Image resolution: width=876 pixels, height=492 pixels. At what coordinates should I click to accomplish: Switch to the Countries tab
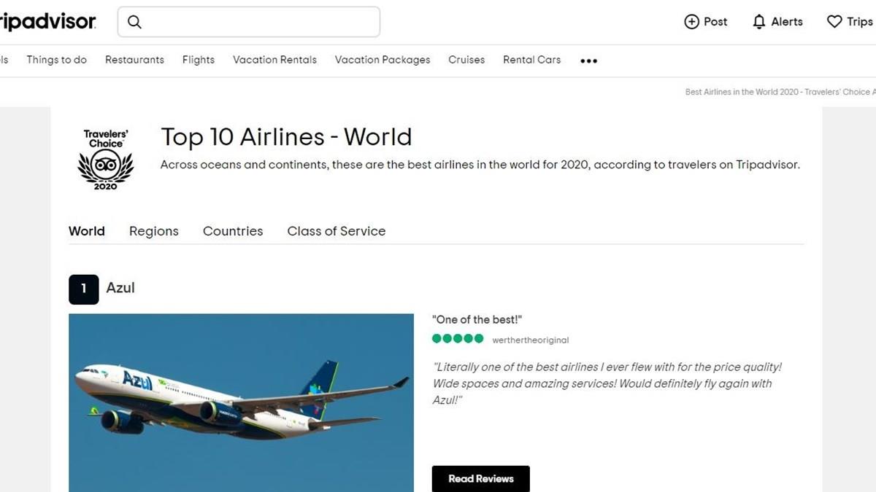coord(233,231)
